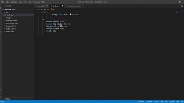This screenshot has height=103, width=184.
Task: Click the unsaved dot on the style.css tab
Action: coord(62,6)
